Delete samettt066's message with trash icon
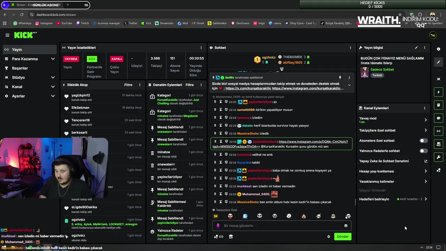This screenshot has width=446, height=251. tap(215, 110)
